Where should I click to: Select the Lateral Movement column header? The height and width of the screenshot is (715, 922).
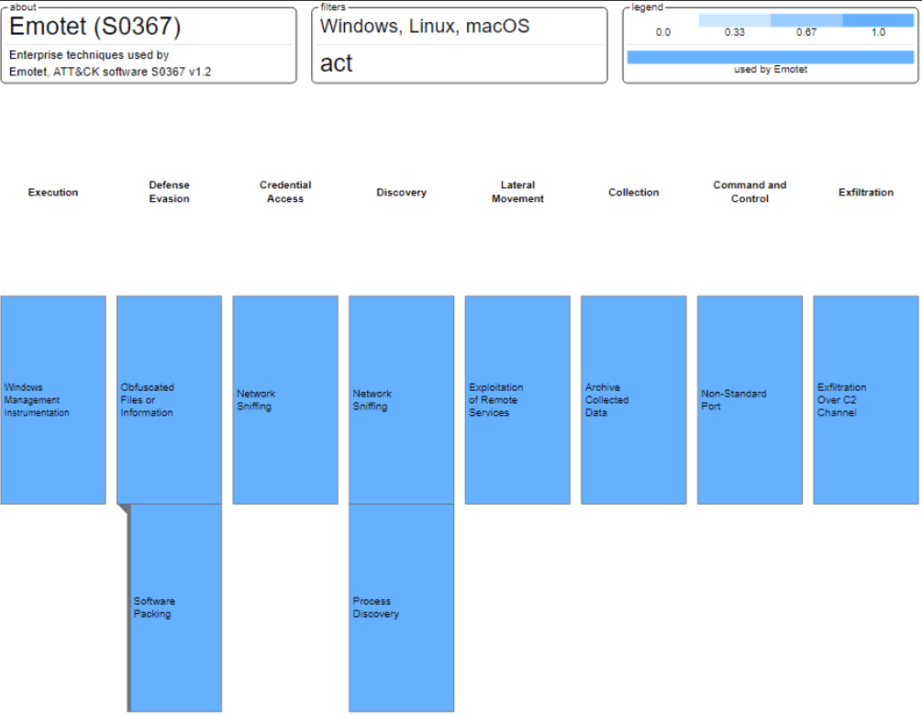point(517,192)
